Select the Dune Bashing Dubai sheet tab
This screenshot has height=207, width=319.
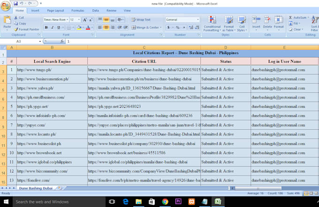(35, 188)
